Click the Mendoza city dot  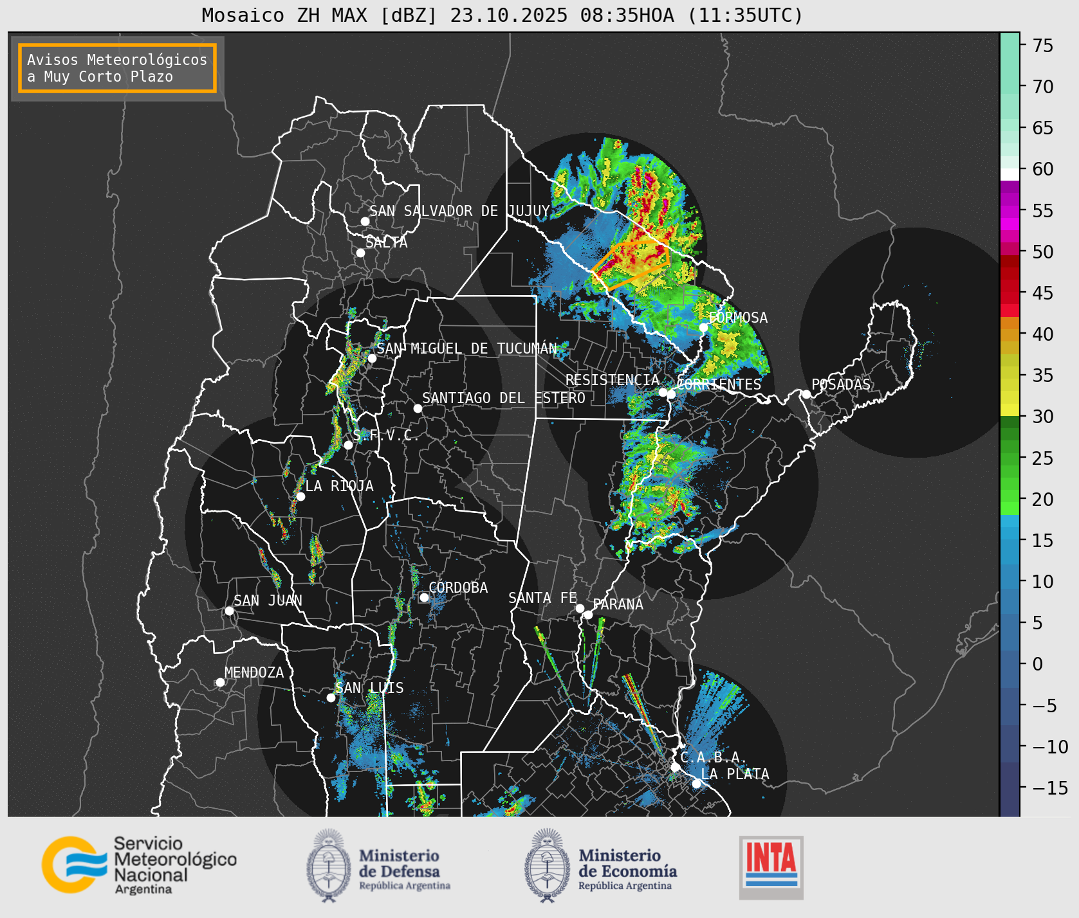coord(220,682)
